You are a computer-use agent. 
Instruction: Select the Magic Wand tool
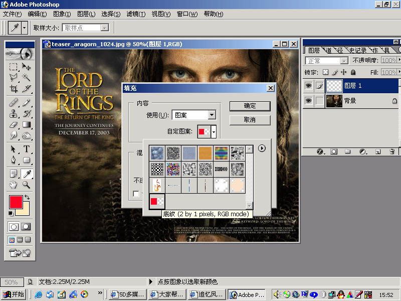tap(27, 77)
